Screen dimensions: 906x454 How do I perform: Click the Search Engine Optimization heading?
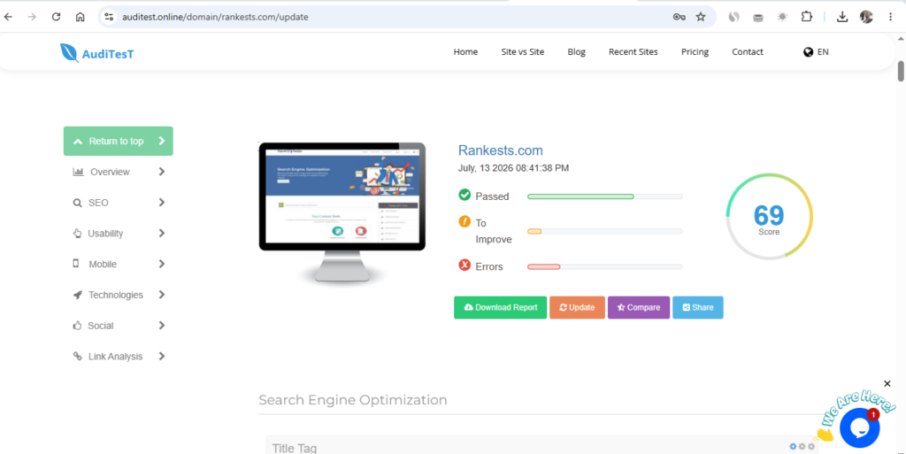(x=353, y=400)
